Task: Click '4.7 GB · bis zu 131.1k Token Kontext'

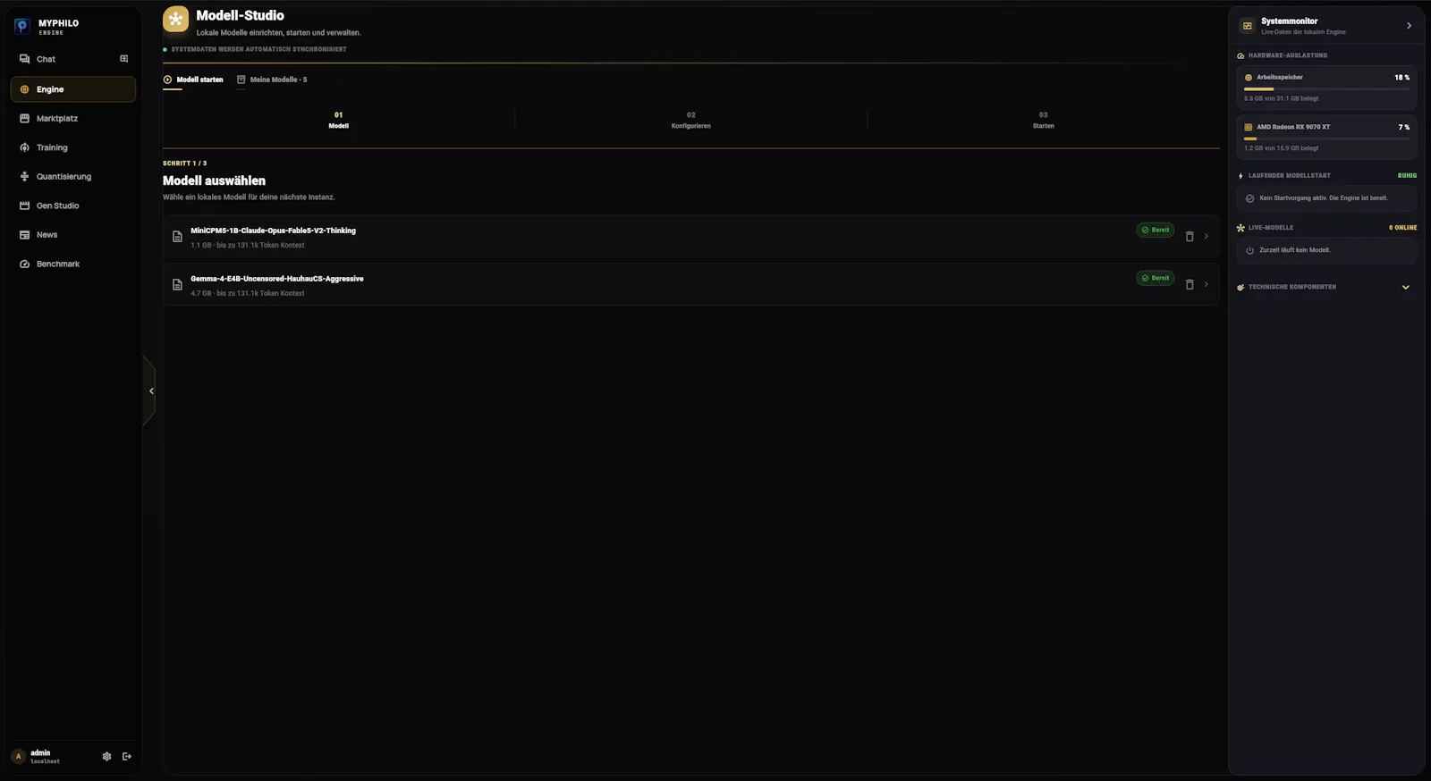Action: [248, 293]
